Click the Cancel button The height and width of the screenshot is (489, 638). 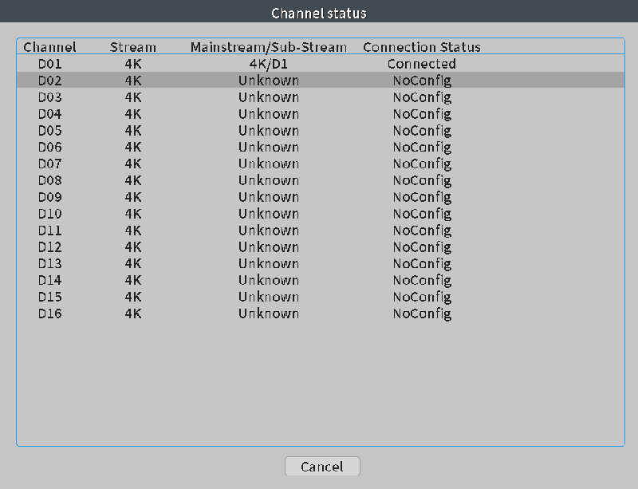pyautogui.click(x=322, y=467)
